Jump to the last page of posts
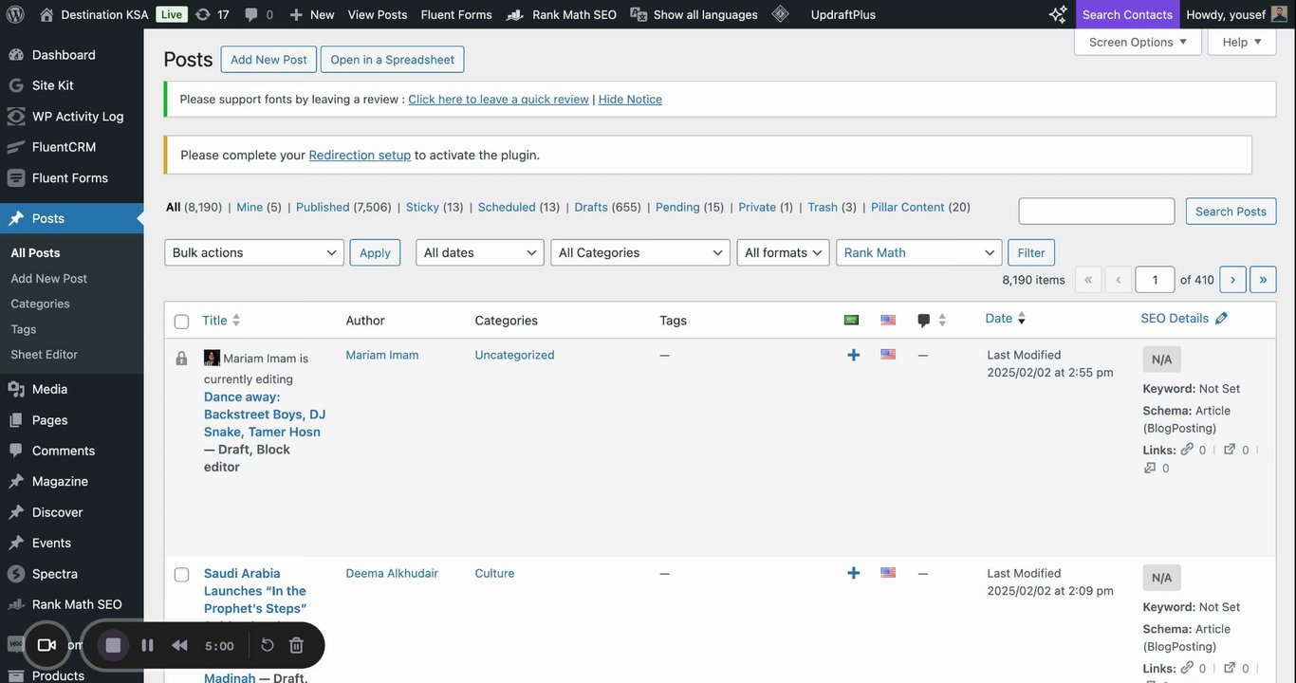Viewport: 1296px width, 683px height. pos(1263,279)
